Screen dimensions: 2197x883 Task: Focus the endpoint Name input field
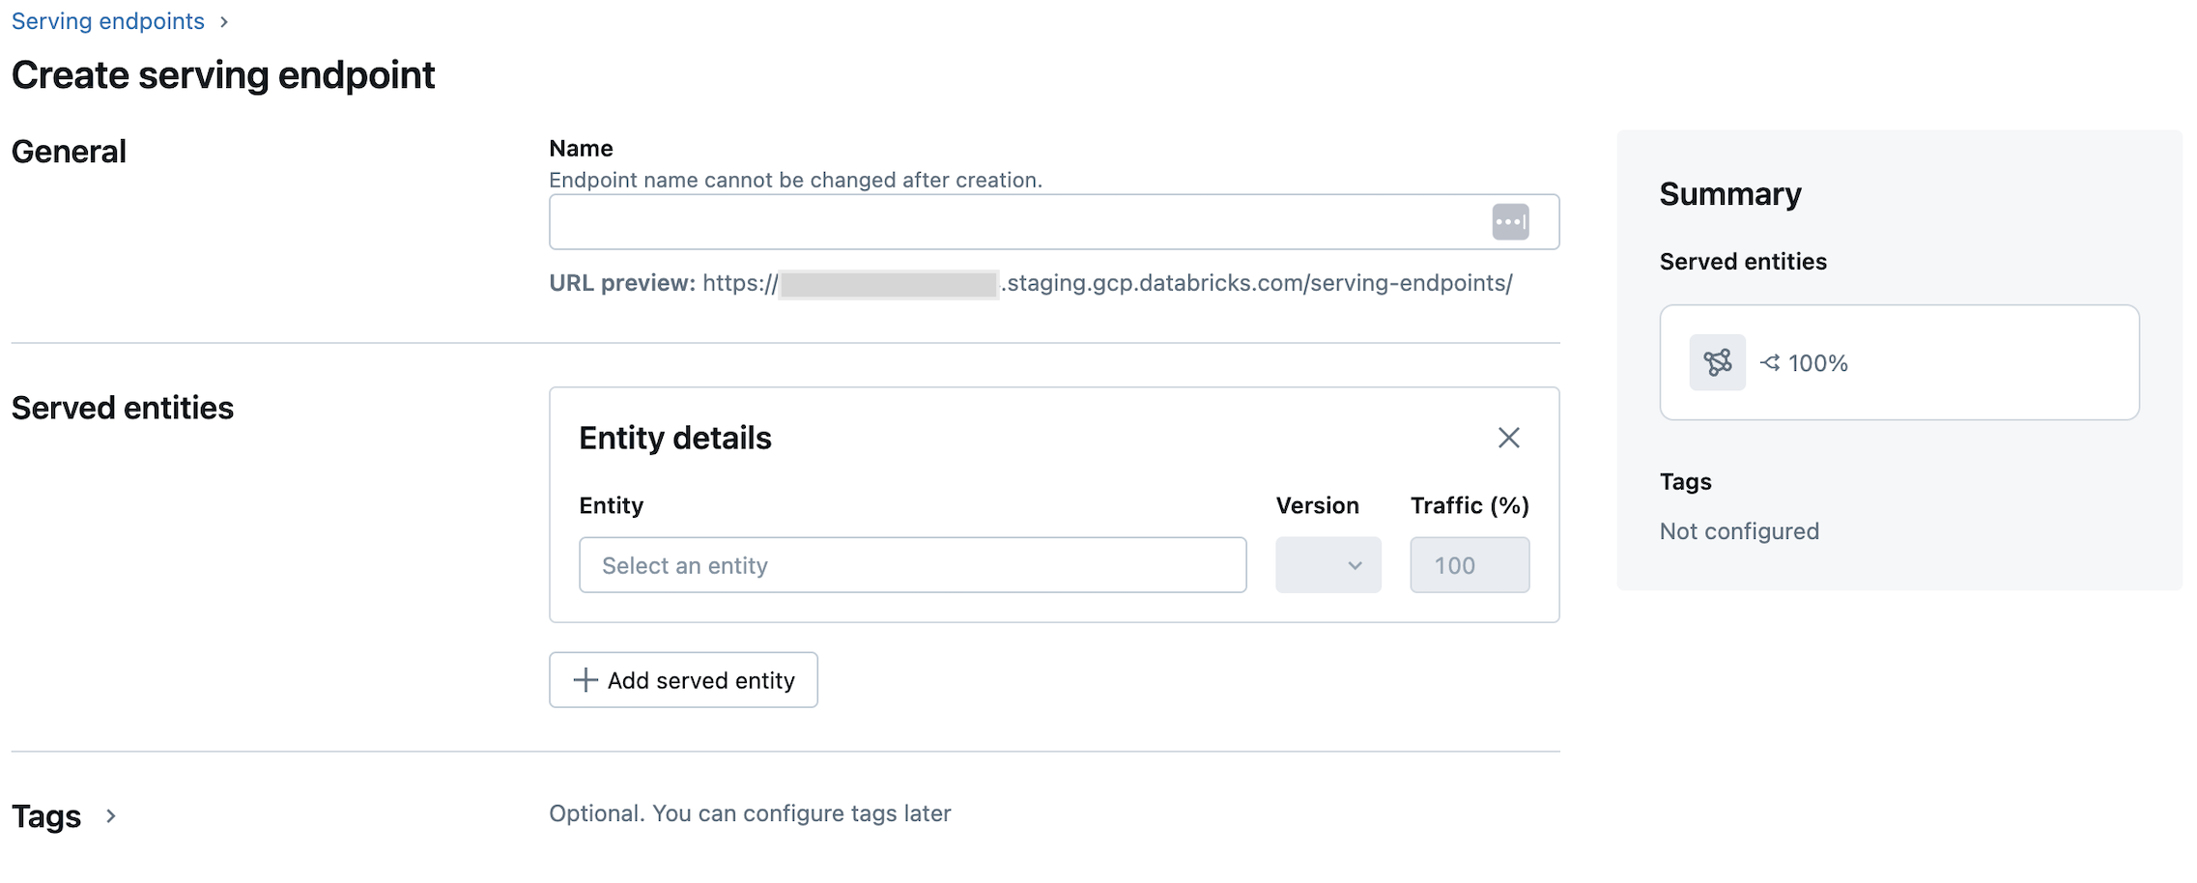point(1014,222)
